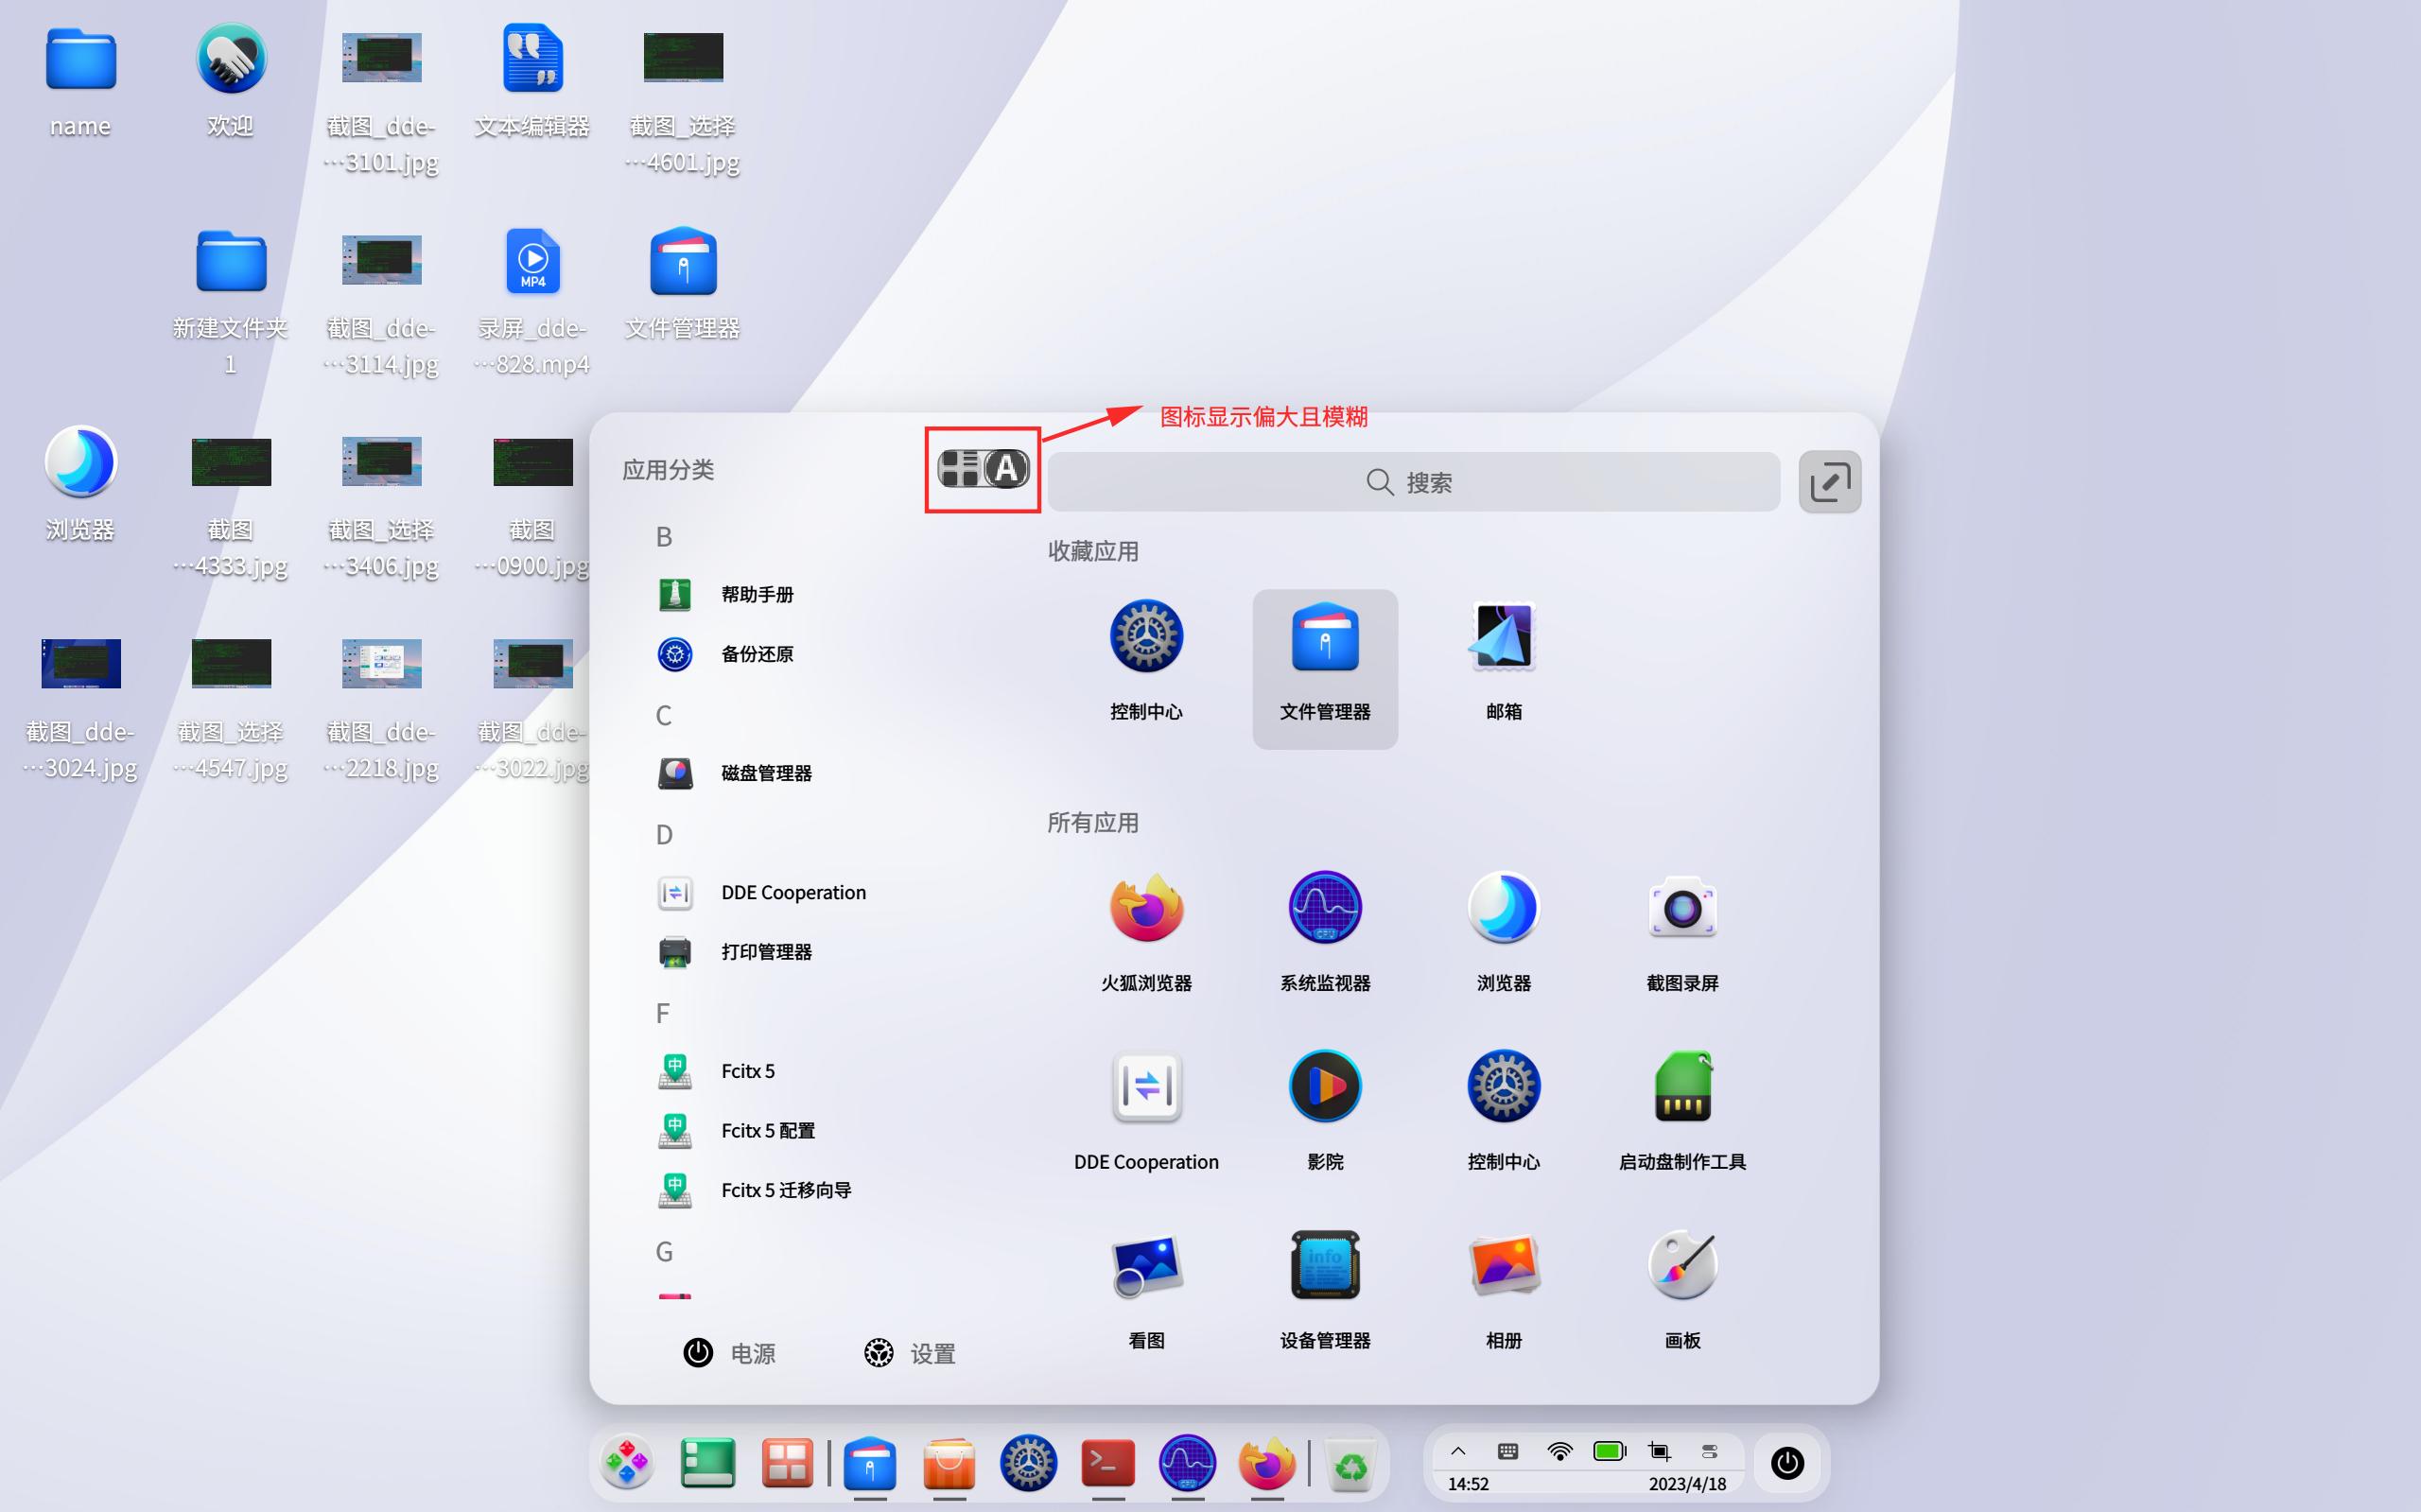Select 文本编辑器 desktop shortcut
The width and height of the screenshot is (2421, 1512).
click(532, 82)
